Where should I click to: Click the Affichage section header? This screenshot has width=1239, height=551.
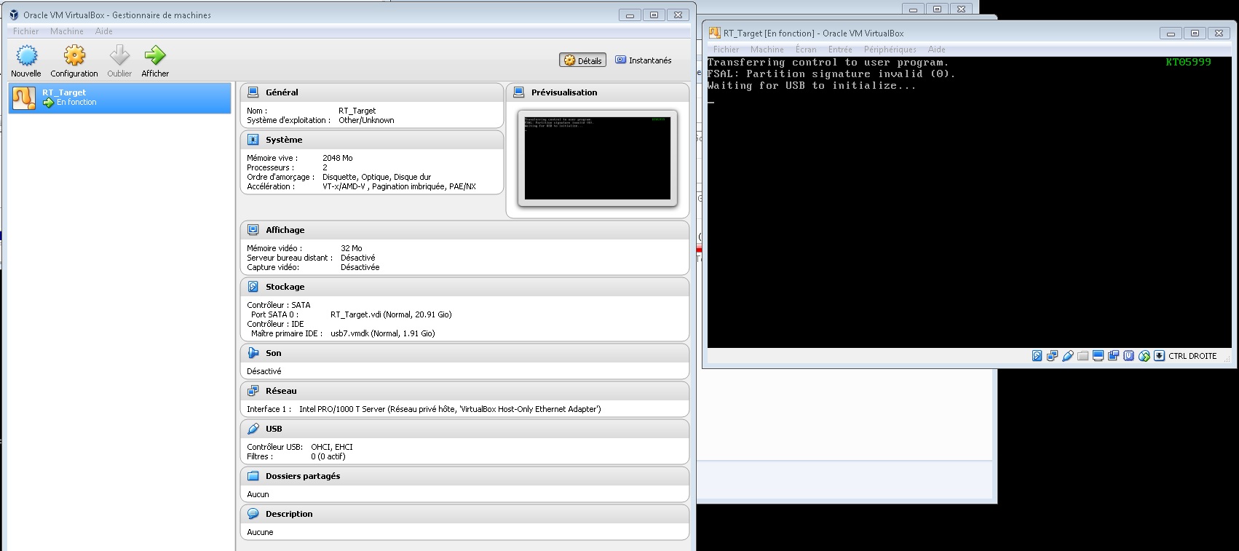pos(464,230)
